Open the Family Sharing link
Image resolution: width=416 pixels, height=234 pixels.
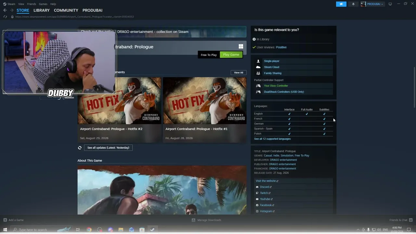coord(273,73)
